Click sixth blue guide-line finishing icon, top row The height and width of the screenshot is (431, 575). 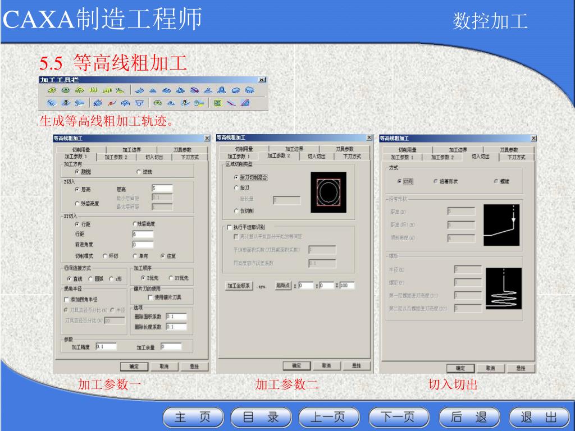point(208,90)
